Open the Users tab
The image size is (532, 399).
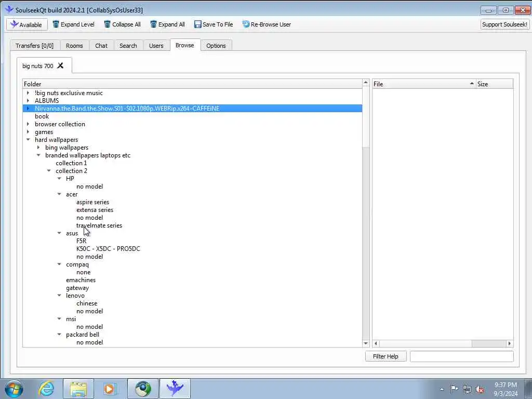[x=156, y=46]
